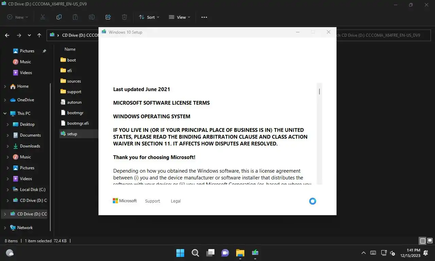Expand the Desktop node under This PC
Image resolution: width=435 pixels, height=261 pixels.
point(8,124)
